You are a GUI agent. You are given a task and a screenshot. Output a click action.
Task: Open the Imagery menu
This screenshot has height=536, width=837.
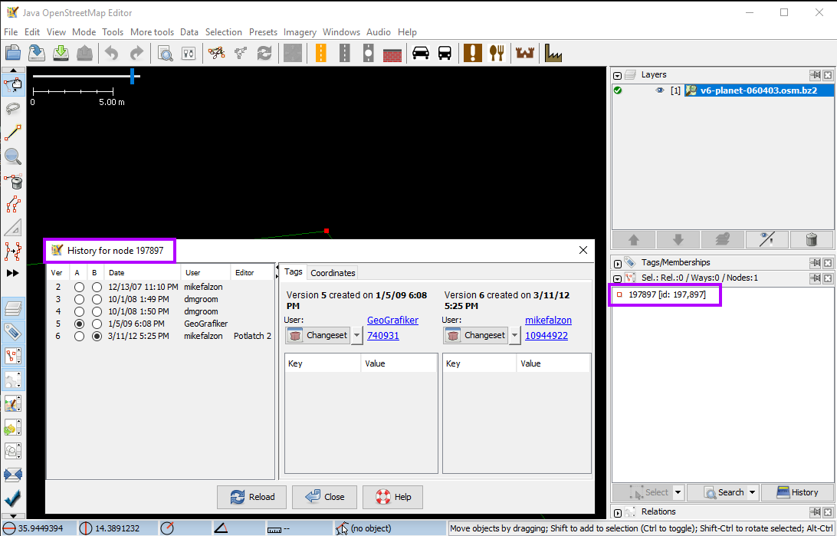click(300, 32)
